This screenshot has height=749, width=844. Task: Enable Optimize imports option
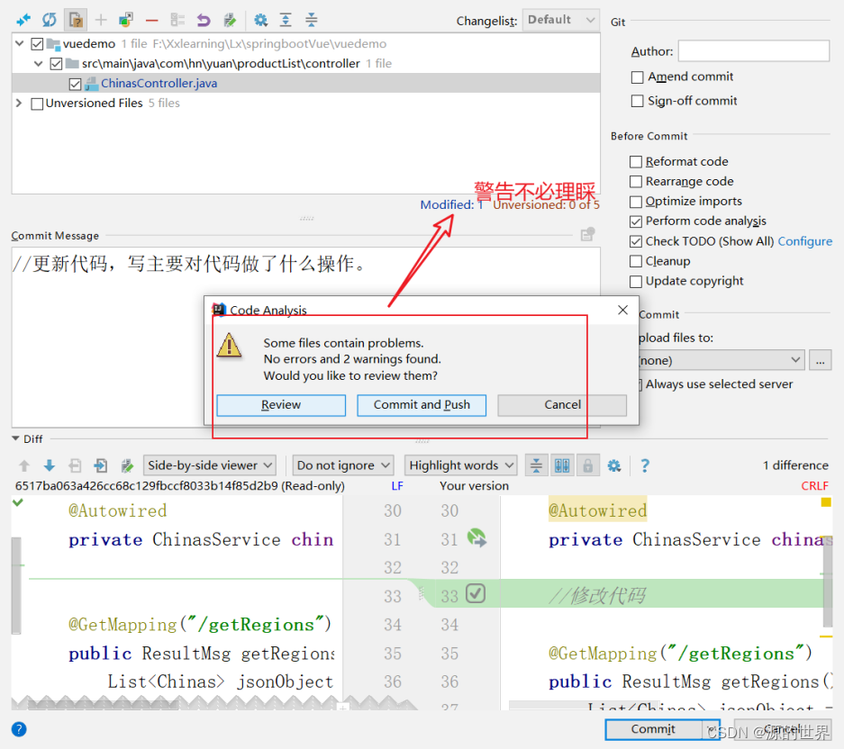pos(636,202)
